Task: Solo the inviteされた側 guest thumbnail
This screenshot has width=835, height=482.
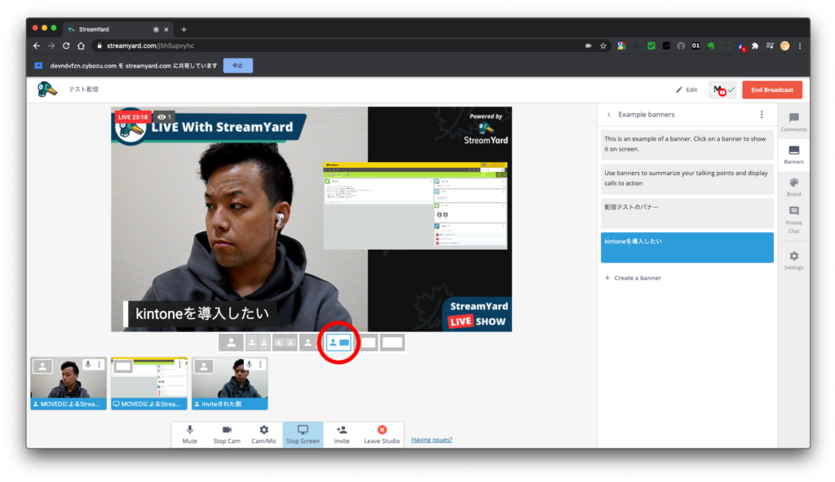Action: coord(204,366)
